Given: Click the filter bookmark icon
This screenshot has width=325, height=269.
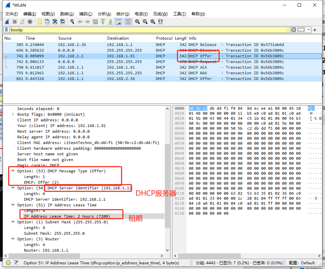Looking at the screenshot, I should tap(6, 30).
